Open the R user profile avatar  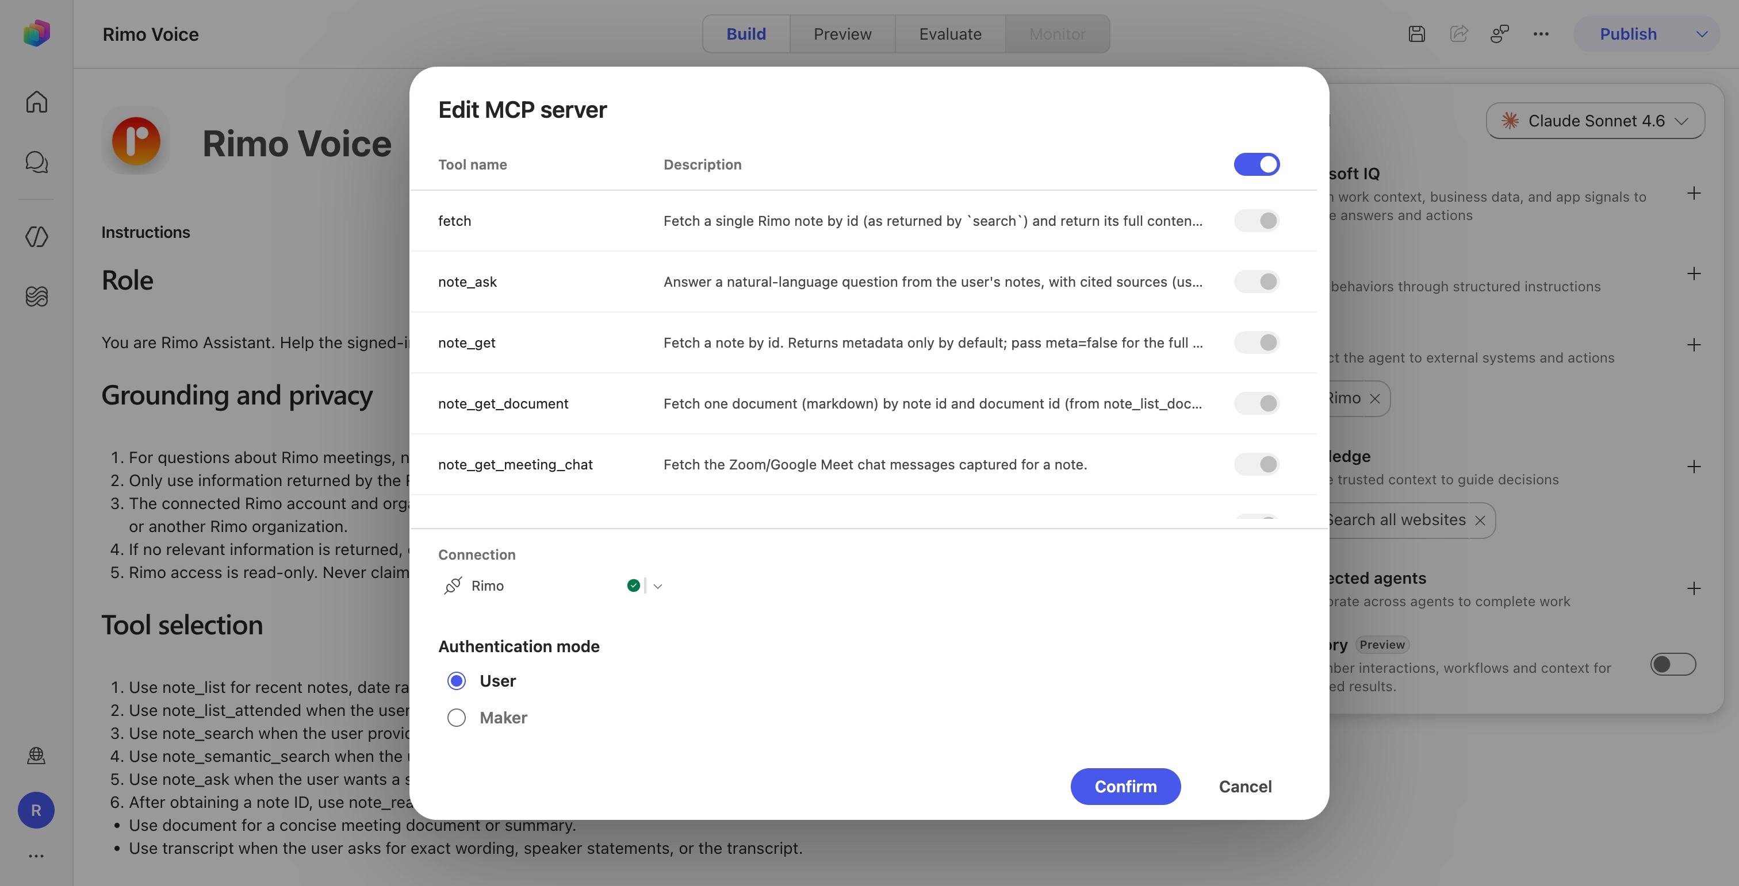[x=36, y=810]
